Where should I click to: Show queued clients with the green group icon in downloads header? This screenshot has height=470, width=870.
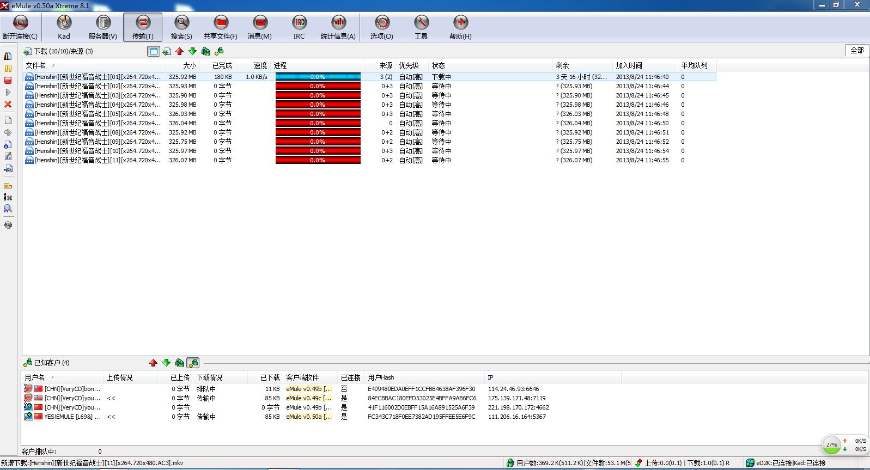point(206,51)
